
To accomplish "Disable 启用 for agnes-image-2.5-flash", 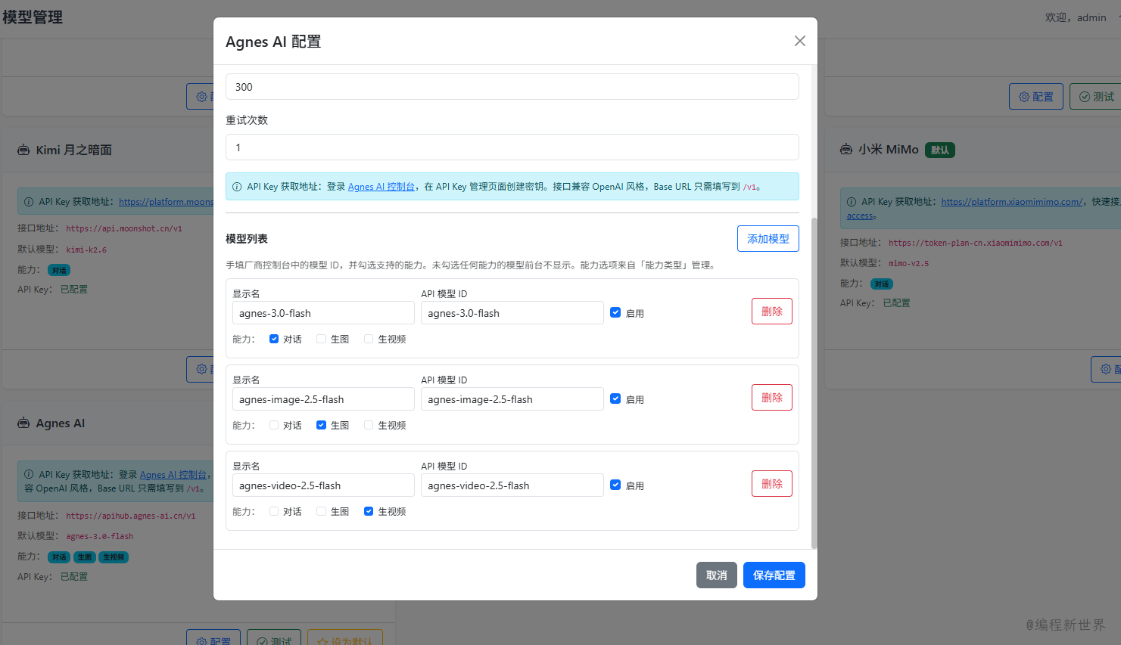I will 615,398.
